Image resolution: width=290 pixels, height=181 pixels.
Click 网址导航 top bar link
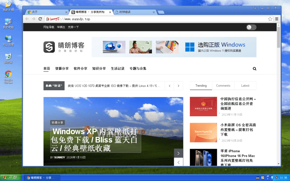tap(49, 27)
